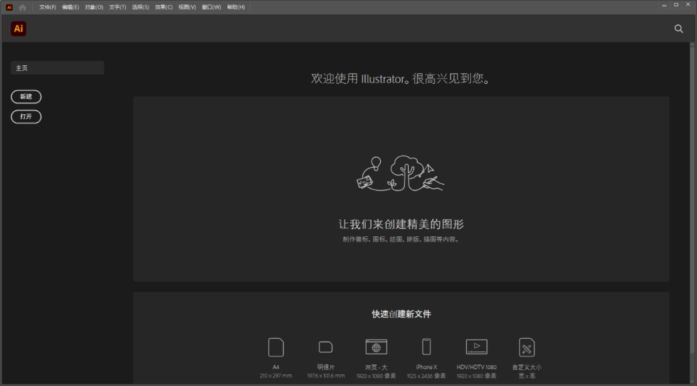The image size is (697, 386).
Task: Open the 效果(C) menu
Action: [163, 7]
